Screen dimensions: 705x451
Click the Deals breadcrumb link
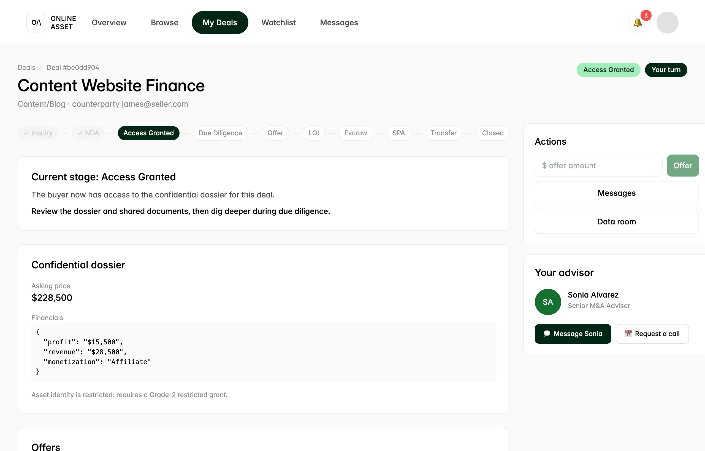tap(26, 67)
